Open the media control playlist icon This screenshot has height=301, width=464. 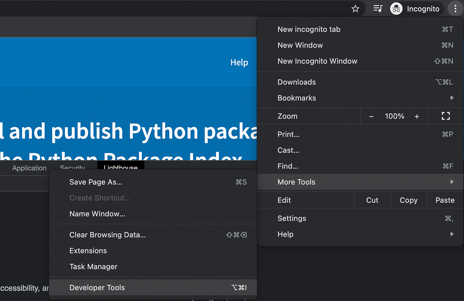[378, 9]
